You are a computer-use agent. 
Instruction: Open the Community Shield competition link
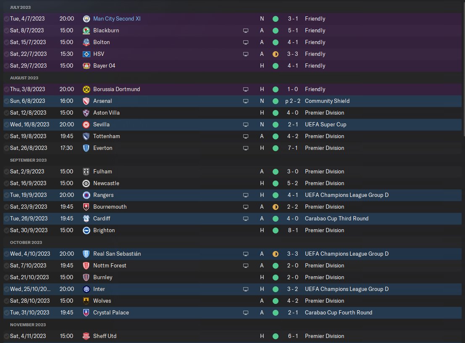(x=327, y=101)
